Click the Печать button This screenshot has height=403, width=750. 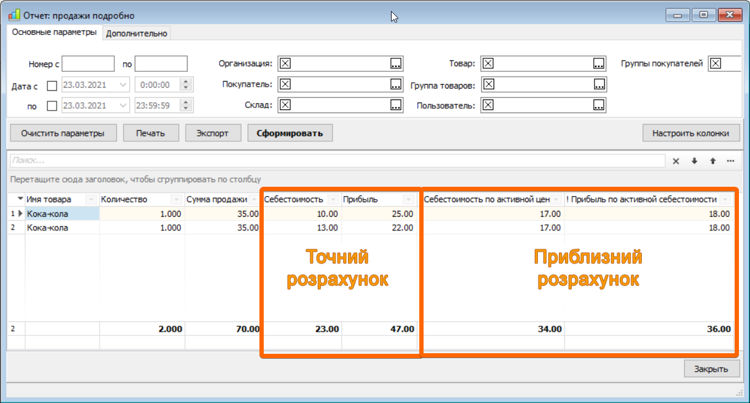pyautogui.click(x=151, y=133)
